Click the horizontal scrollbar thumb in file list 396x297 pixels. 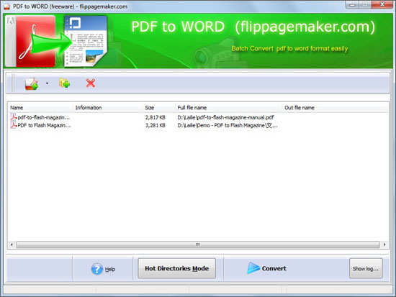click(x=198, y=245)
